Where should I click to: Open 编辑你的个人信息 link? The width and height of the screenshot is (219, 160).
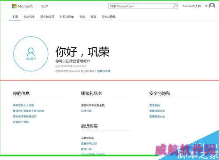23,105
